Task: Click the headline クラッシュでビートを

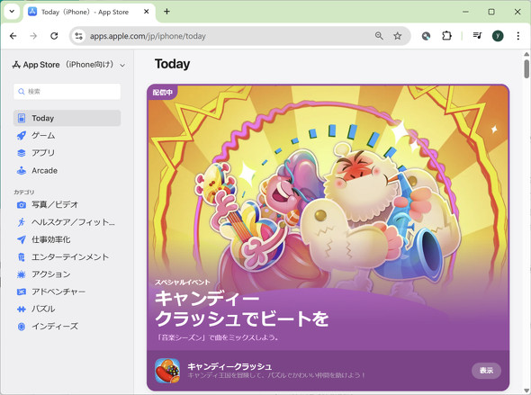Action: [242, 319]
